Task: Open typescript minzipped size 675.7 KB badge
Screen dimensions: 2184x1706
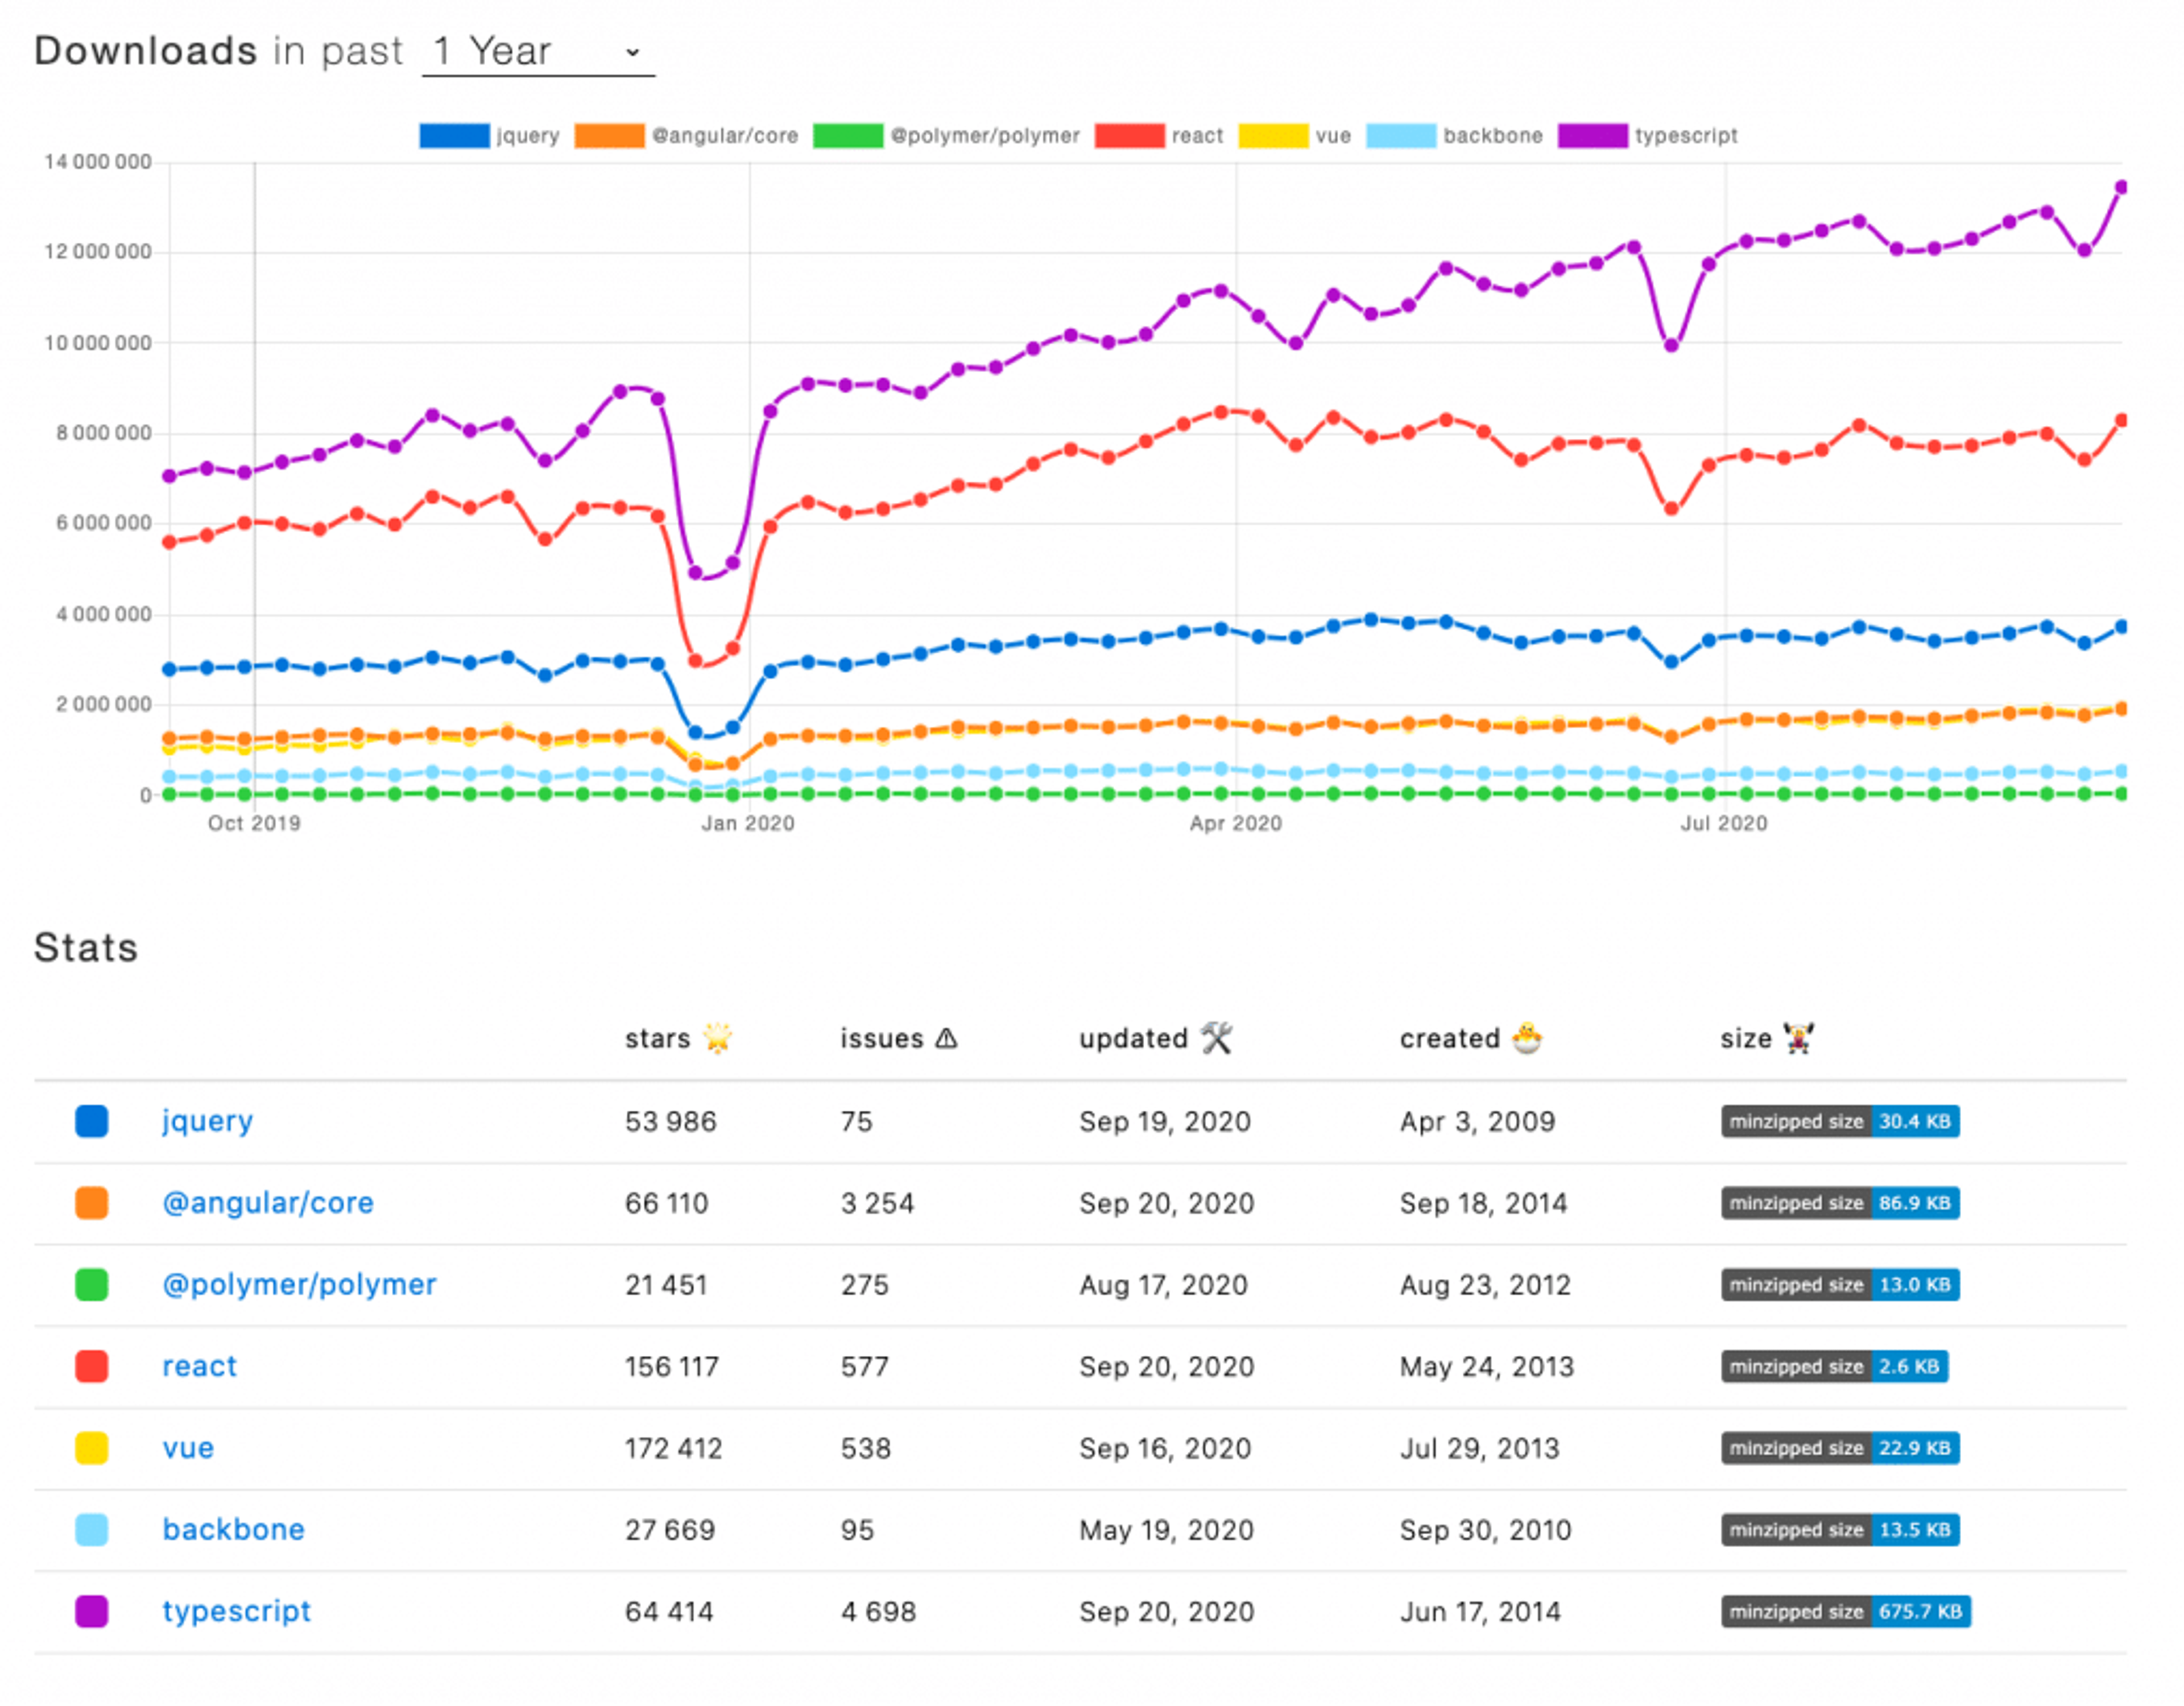Action: 1846,1612
